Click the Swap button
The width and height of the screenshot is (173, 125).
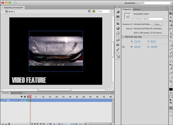tap(158, 24)
